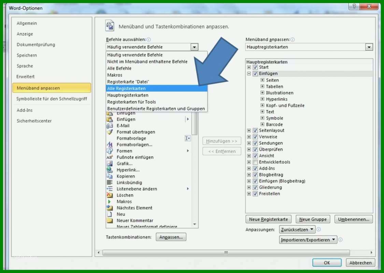Collapse the Einfügen tab node

(249, 73)
